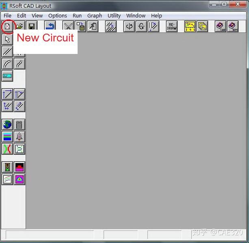The image size is (249, 243).
Task: Open the Window menu
Action: pos(136,16)
